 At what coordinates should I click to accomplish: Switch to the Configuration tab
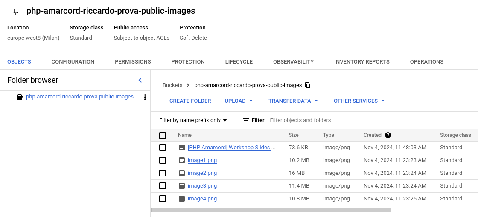[x=73, y=62]
